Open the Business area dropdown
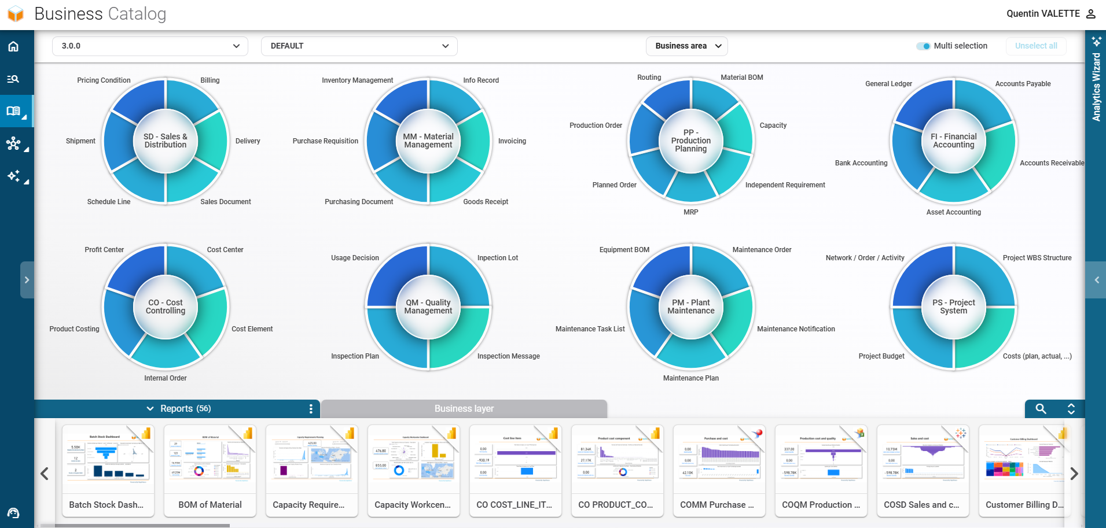 click(687, 46)
